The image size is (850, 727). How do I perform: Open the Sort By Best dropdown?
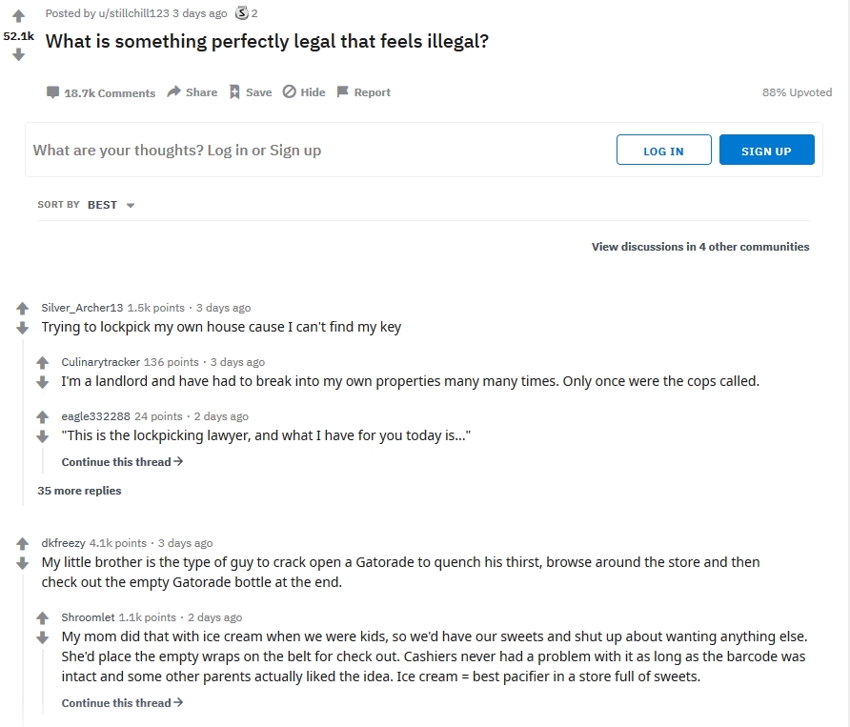coord(111,205)
